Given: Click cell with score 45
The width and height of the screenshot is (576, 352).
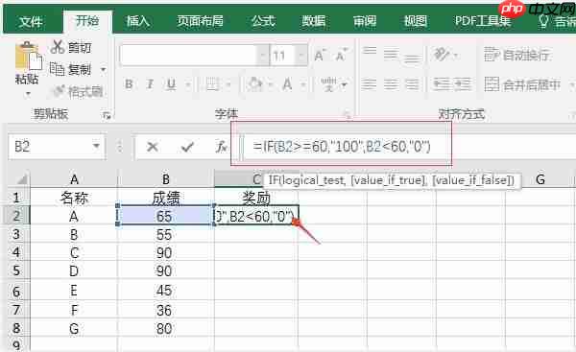Looking at the screenshot, I should pyautogui.click(x=166, y=291).
